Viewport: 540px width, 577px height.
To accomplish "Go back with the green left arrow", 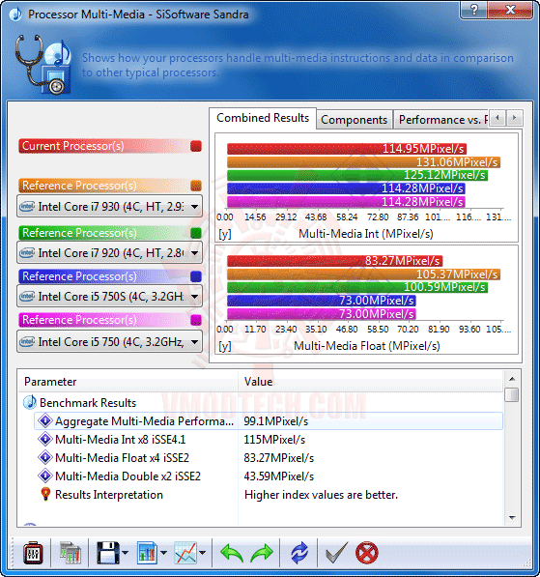I will click(232, 553).
